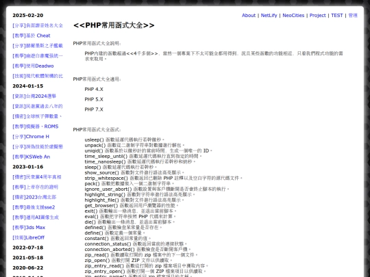Screen dimensions: 370x277
Task: Click the zip_open() function line
Action: 129,261
